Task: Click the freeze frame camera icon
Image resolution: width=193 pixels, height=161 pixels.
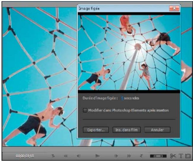Action: (188, 156)
